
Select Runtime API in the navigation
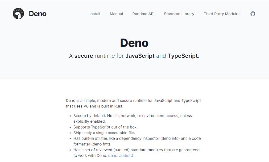click(143, 14)
